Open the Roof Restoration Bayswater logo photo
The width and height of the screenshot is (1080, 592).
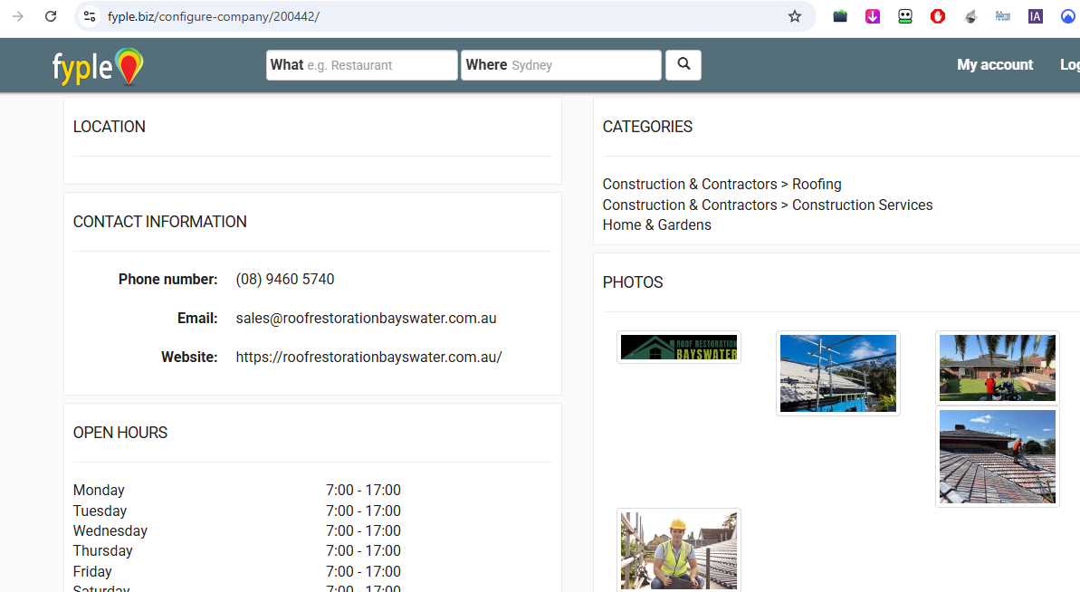pos(678,348)
